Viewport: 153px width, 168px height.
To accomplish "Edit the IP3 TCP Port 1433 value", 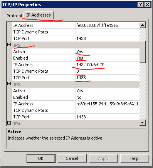I will tap(108, 117).
